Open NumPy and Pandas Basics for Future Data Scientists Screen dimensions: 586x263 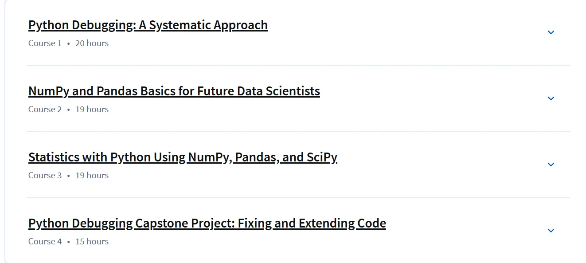174,91
